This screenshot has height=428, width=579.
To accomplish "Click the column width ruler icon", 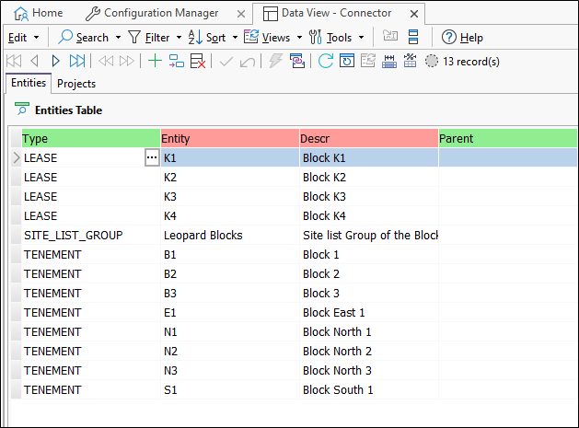I will coord(389,62).
